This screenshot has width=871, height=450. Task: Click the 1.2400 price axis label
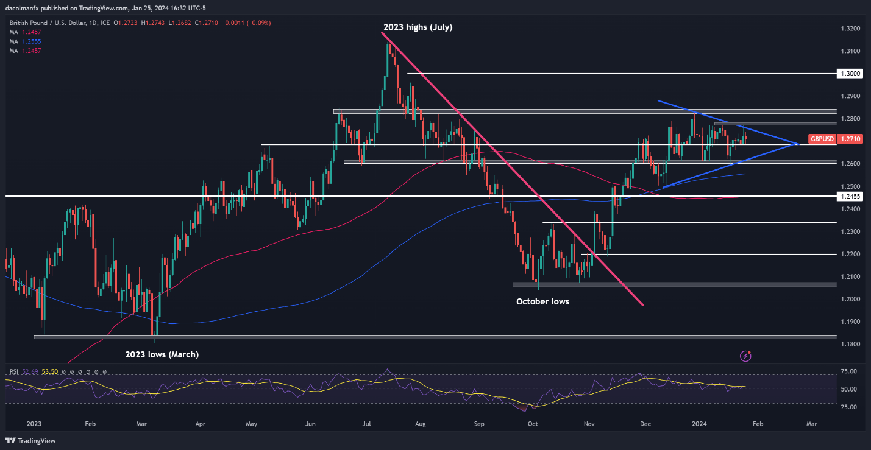click(x=850, y=209)
